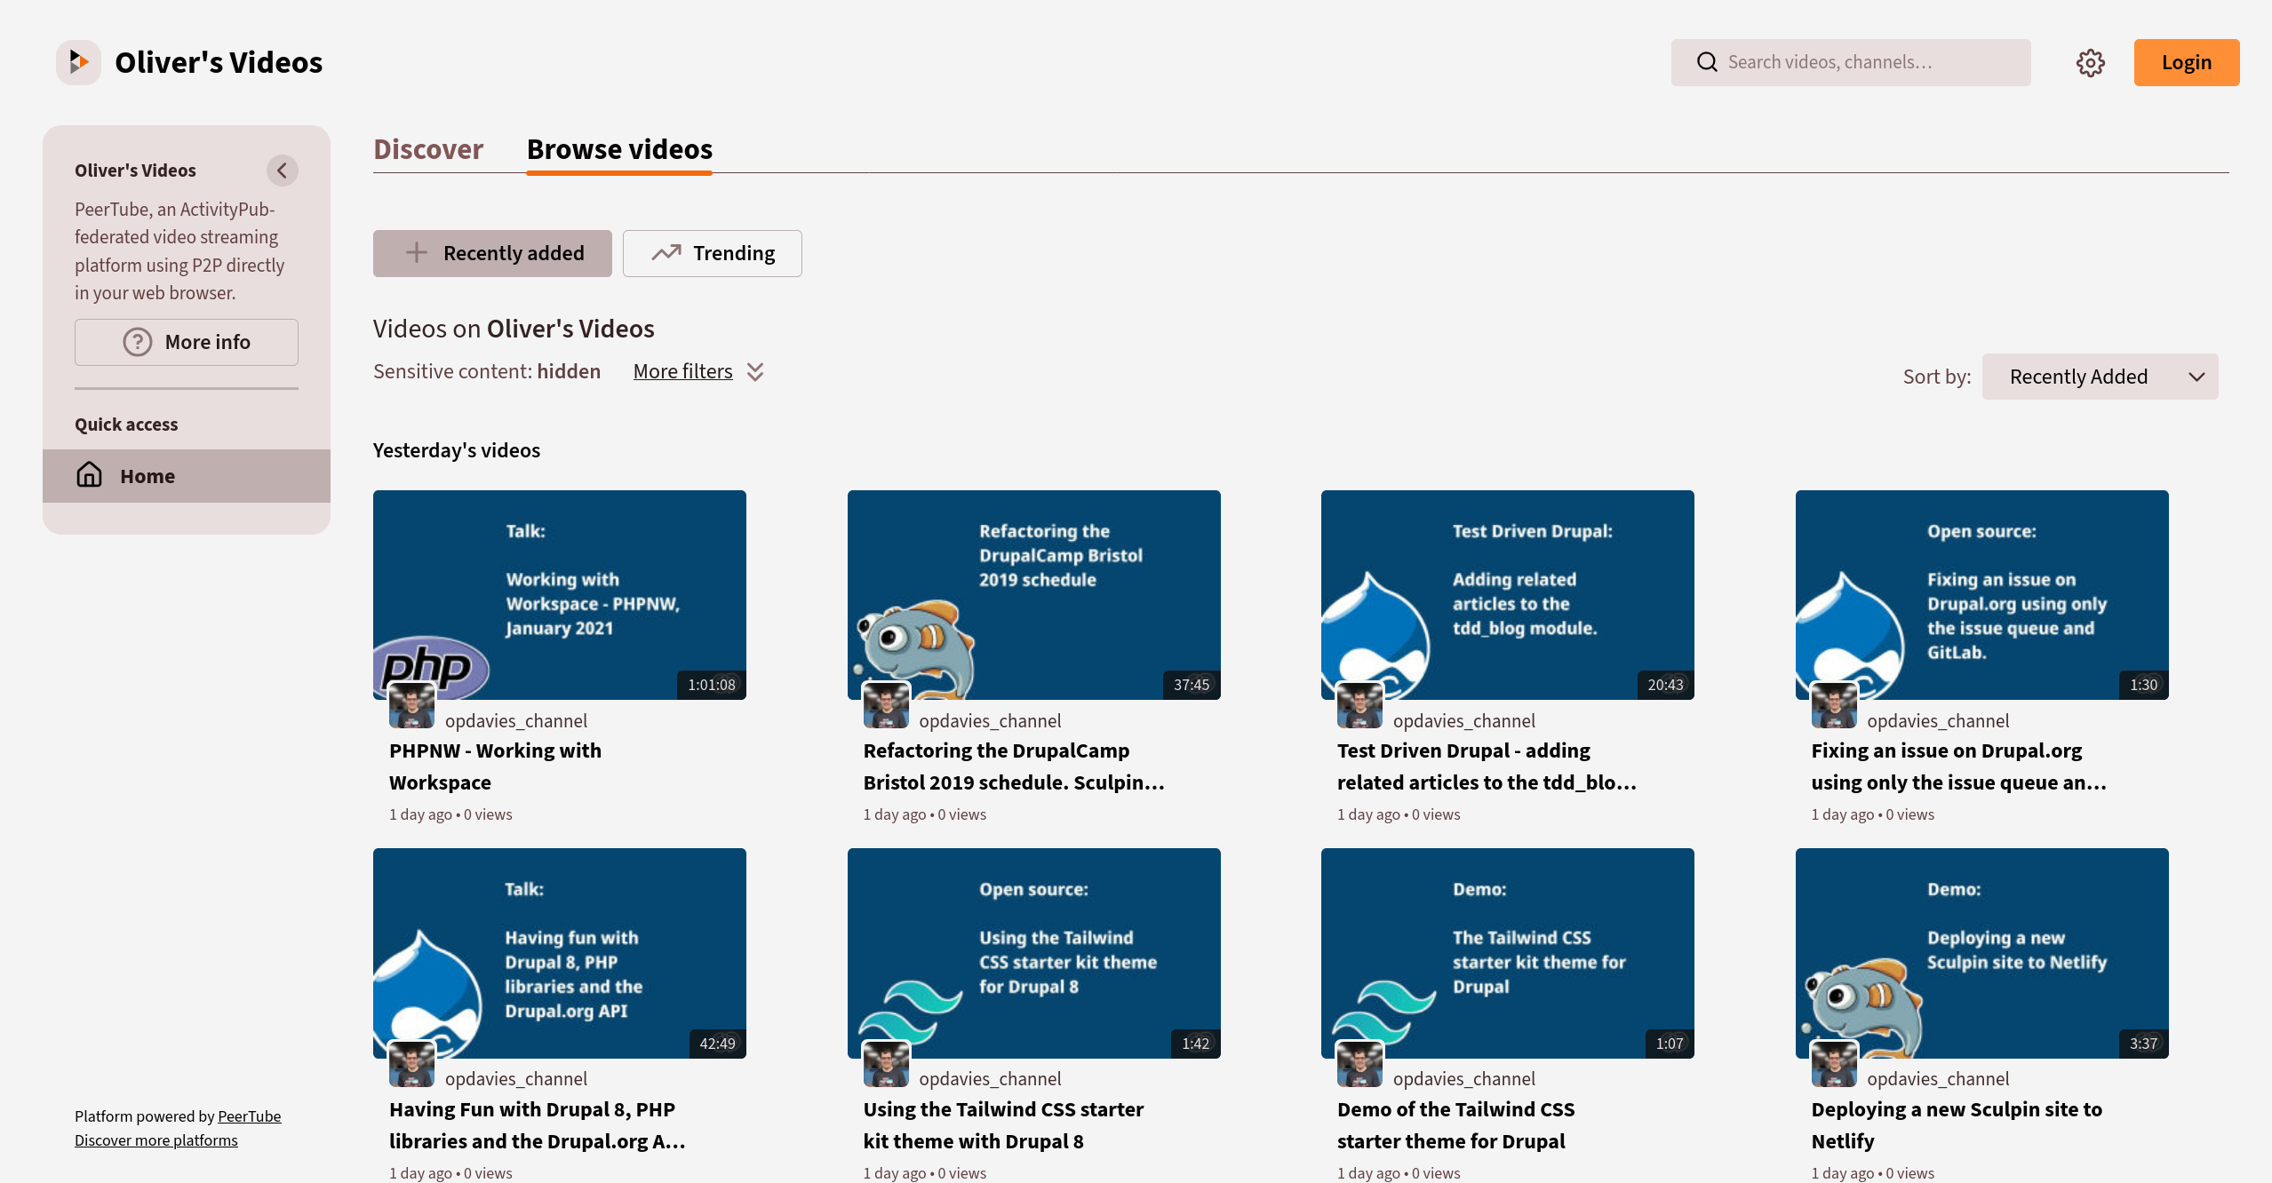The width and height of the screenshot is (2272, 1183).
Task: Collapse the sidebar with the chevron icon
Action: coord(282,171)
